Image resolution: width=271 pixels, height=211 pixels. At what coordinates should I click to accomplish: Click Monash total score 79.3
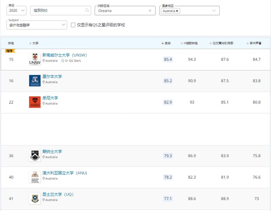click(x=168, y=156)
